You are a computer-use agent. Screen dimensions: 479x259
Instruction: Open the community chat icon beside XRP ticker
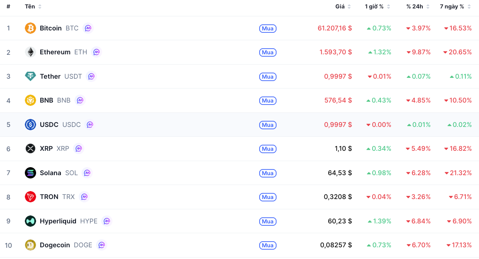79,148
